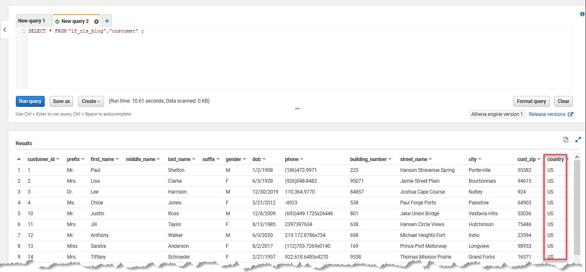Image resolution: width=586 pixels, height=272 pixels.
Task: Expand results to full screen icon
Action: point(578,140)
